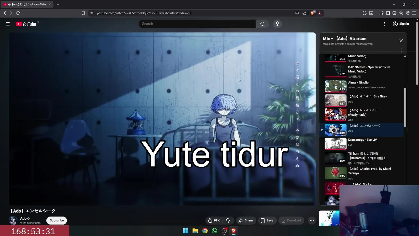Select the Ado エンゼルシーク YouTube tab
Image resolution: width=419 pixels, height=236 pixels.
tap(27, 4)
